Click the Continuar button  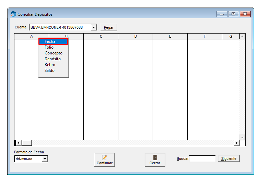[105, 160]
